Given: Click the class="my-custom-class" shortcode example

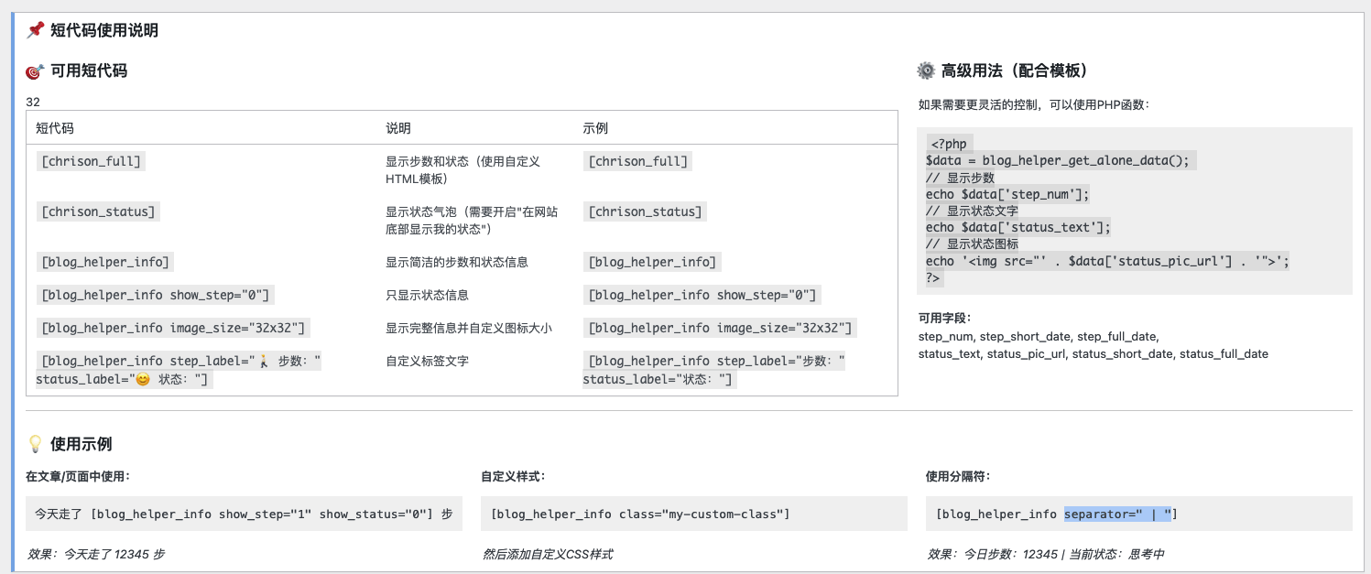Looking at the screenshot, I should click(639, 514).
